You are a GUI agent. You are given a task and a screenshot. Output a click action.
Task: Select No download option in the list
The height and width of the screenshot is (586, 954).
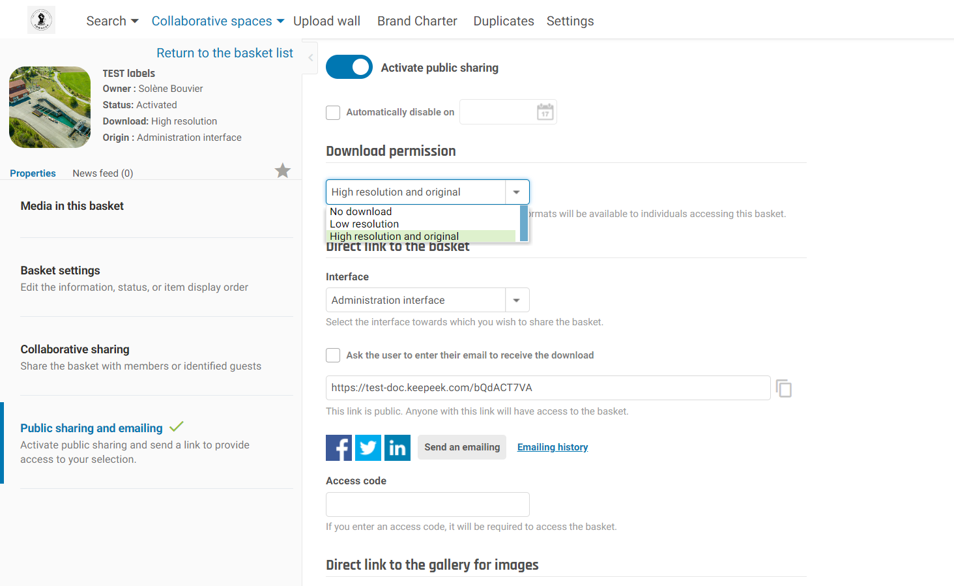(360, 212)
